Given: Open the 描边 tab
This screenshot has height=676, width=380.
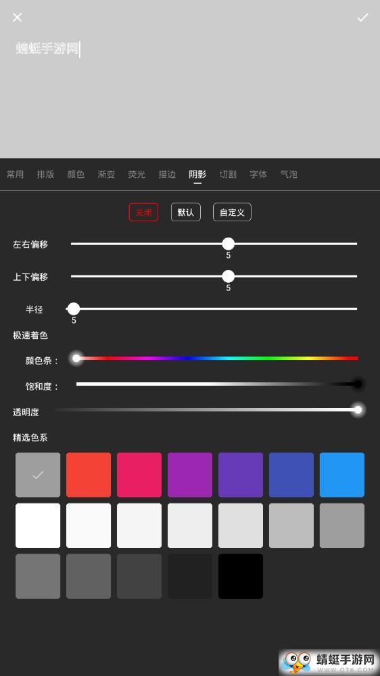Looking at the screenshot, I should (x=167, y=174).
